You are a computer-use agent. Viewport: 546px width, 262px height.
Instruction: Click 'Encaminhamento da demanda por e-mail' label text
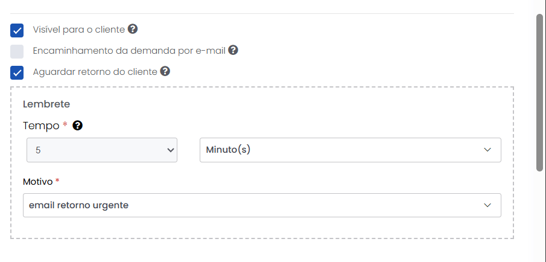129,51
